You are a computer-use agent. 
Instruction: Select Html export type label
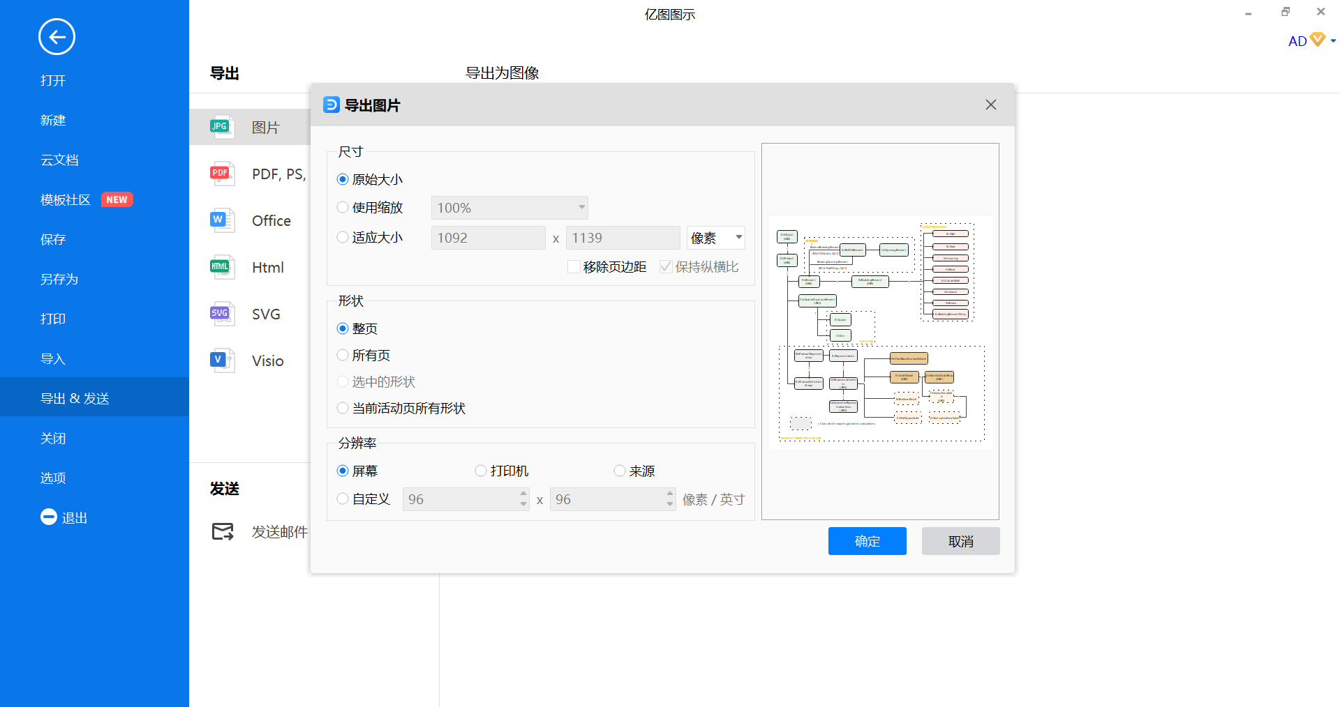click(268, 267)
